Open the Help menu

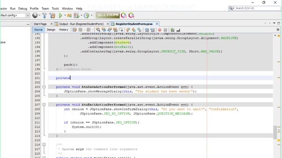79,9
